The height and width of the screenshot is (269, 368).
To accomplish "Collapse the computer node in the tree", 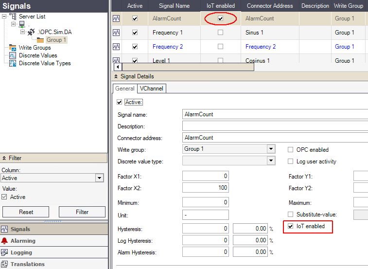I will coord(14,24).
